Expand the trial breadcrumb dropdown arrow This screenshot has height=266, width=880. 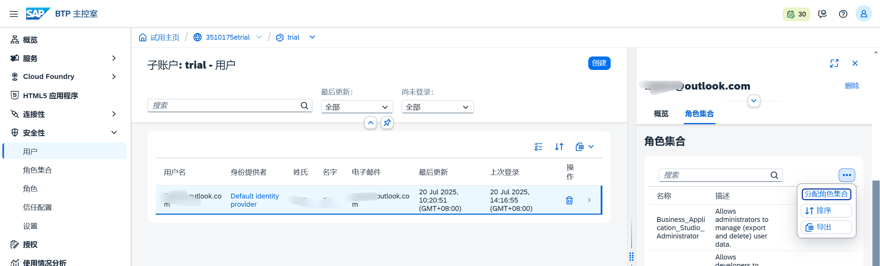click(312, 37)
